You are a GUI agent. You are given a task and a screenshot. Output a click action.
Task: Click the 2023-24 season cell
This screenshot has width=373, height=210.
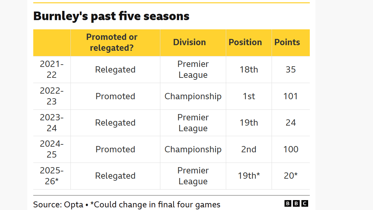(52, 123)
